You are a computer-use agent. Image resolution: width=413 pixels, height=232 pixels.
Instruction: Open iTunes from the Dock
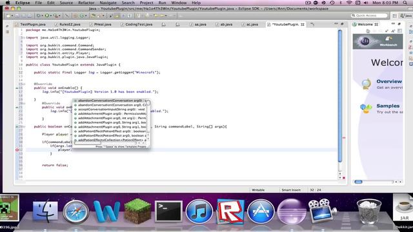[199, 211]
